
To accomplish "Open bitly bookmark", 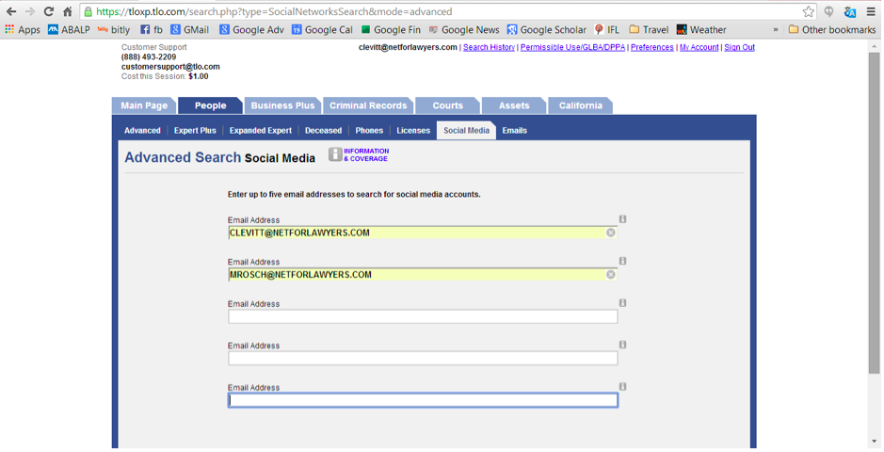I will [x=113, y=30].
